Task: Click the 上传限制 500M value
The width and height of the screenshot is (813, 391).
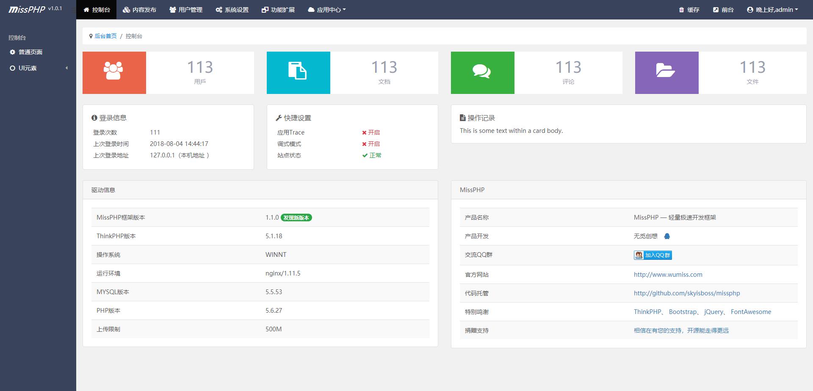Action: click(274, 329)
